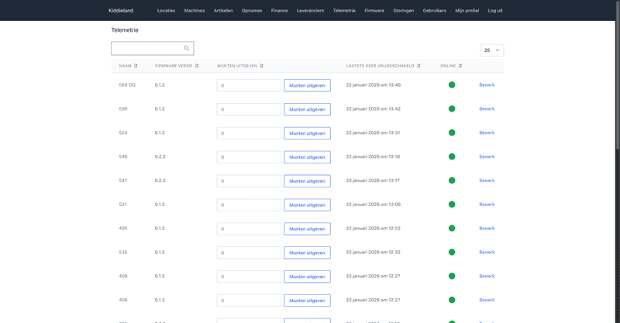Screen dimensions: 620x323
Task: Click green online indicator for machine 546
Action: (x=452, y=156)
